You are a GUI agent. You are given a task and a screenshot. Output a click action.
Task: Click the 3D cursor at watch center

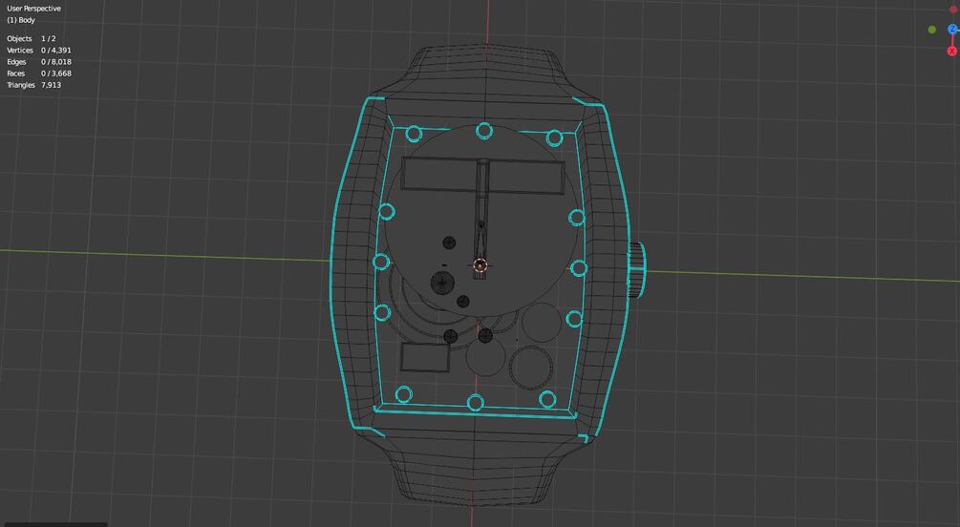tap(480, 265)
